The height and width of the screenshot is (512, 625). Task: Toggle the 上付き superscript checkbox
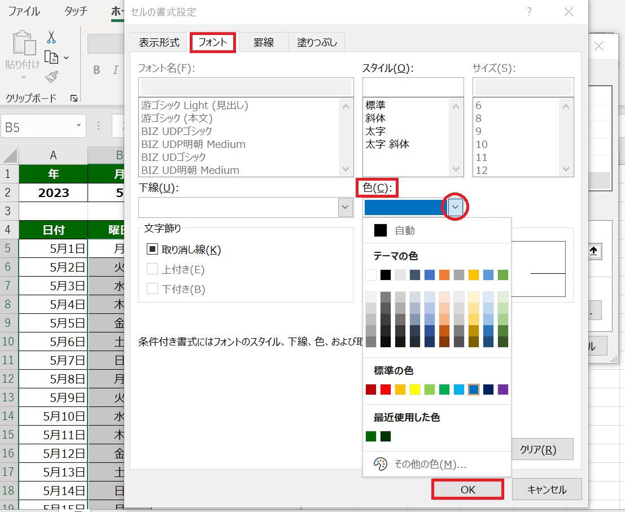(152, 269)
